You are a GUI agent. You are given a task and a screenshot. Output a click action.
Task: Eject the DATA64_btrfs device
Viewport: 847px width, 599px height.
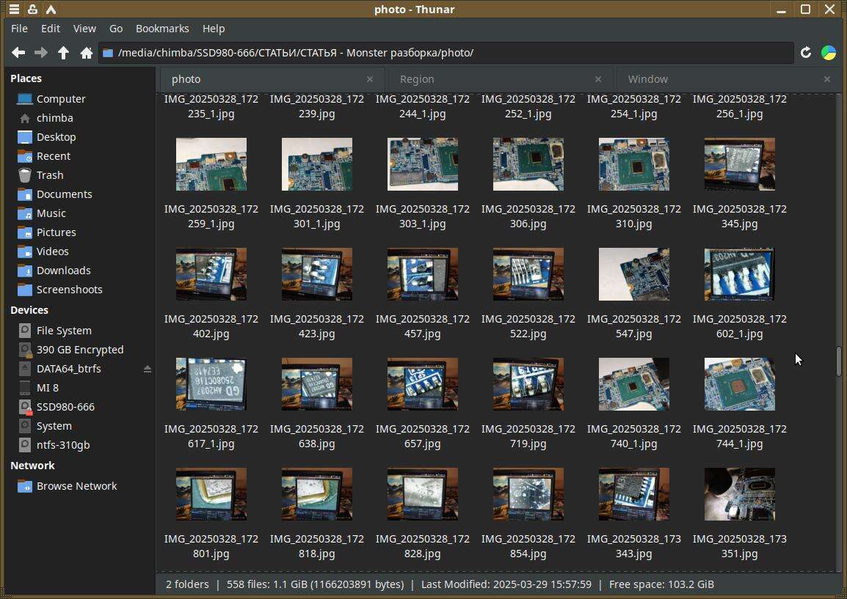(148, 369)
